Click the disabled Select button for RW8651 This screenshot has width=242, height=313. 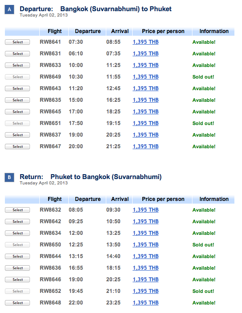(17, 123)
